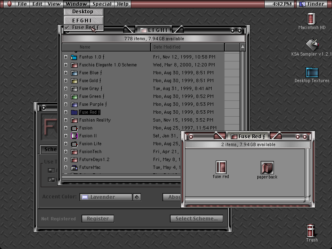Click the Funtus 1.0 ƒ folder icon
The image size is (332, 249).
[x=74, y=57]
